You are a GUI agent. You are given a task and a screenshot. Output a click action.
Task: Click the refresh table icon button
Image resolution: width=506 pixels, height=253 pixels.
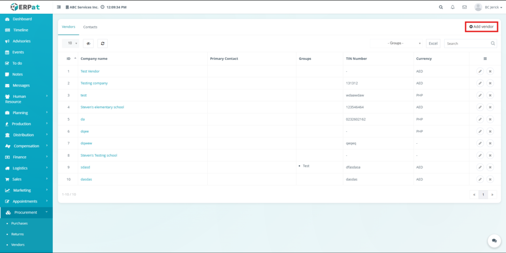tap(103, 43)
